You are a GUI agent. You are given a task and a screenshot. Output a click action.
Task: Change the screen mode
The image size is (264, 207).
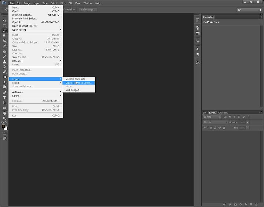point(4,138)
